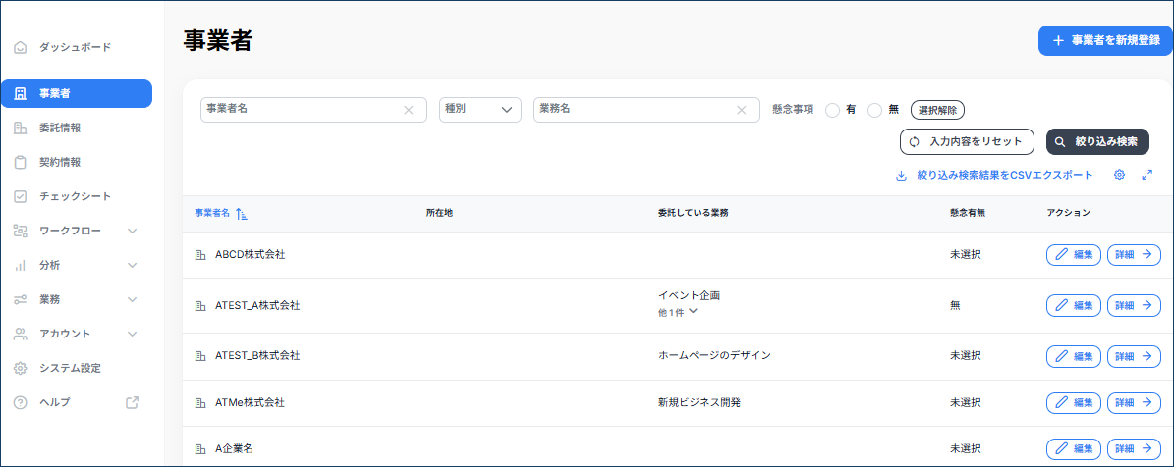
Task: Toggle sort arrow icon beside 事業者名 header
Action: tap(241, 214)
